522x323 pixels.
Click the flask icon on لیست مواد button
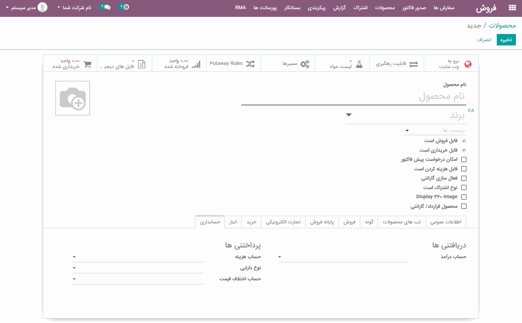point(359,63)
